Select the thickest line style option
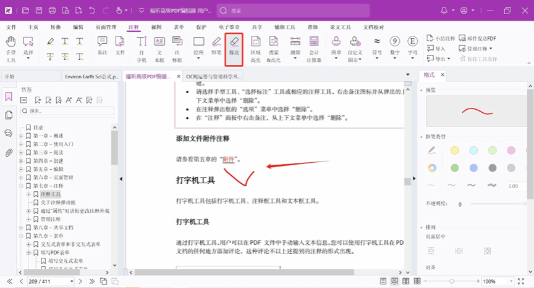The height and width of the screenshot is (288, 534). click(x=492, y=186)
